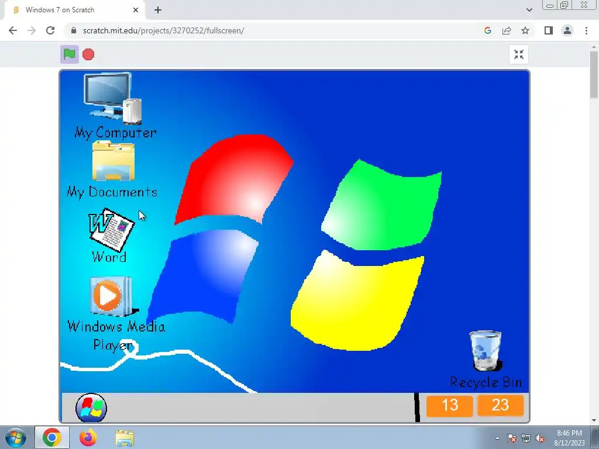Click the muted volume tray icon
This screenshot has height=449, width=599.
click(x=540, y=438)
